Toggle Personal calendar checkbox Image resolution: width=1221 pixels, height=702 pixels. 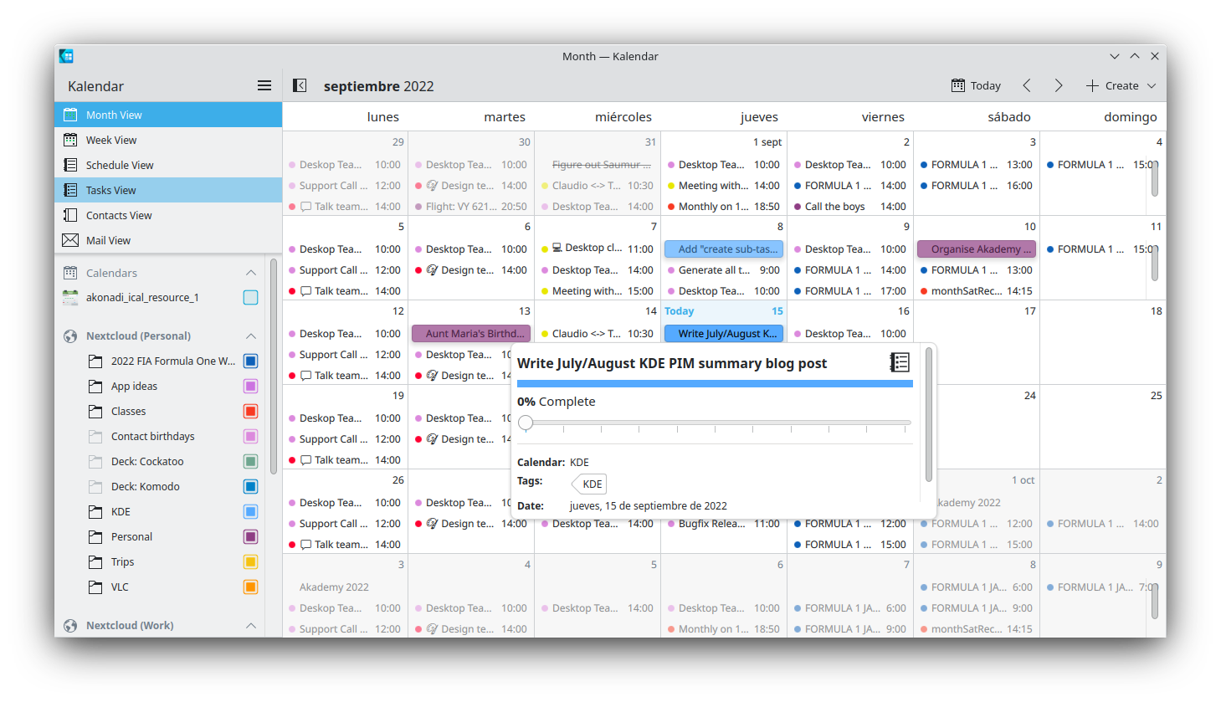point(250,536)
